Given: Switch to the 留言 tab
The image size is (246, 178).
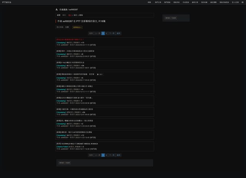Looking at the screenshot, I should point(75,15).
